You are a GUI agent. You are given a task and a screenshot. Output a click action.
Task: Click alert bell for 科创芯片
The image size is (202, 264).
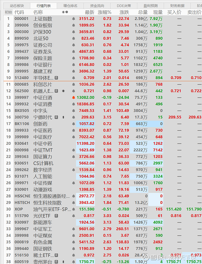(73, 84)
